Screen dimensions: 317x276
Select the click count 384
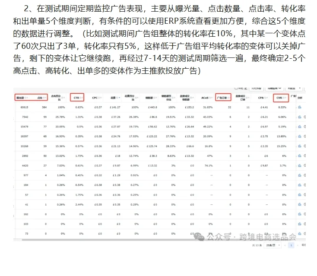[x=44, y=108]
